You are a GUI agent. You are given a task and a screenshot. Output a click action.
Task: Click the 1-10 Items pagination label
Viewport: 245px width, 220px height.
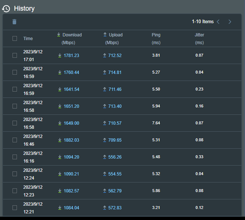203,22
